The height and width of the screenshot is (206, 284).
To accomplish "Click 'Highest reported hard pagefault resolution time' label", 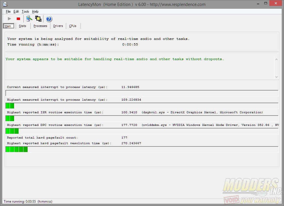I will pyautogui.click(x=59, y=143).
